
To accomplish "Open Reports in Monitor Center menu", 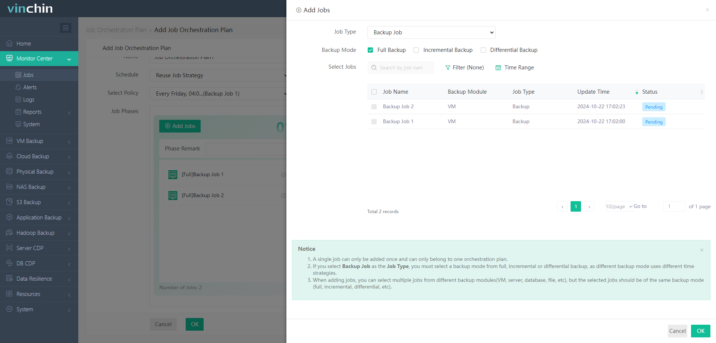I will tap(32, 112).
